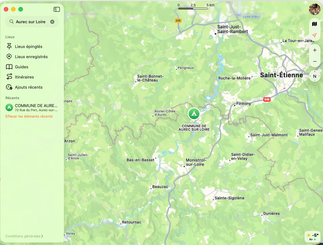
Task: Click the Saint-Didier-en-Velay label
Action: click(243, 157)
